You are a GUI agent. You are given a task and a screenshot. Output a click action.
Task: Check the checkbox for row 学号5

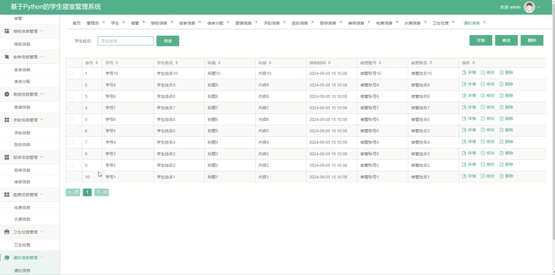tap(71, 131)
